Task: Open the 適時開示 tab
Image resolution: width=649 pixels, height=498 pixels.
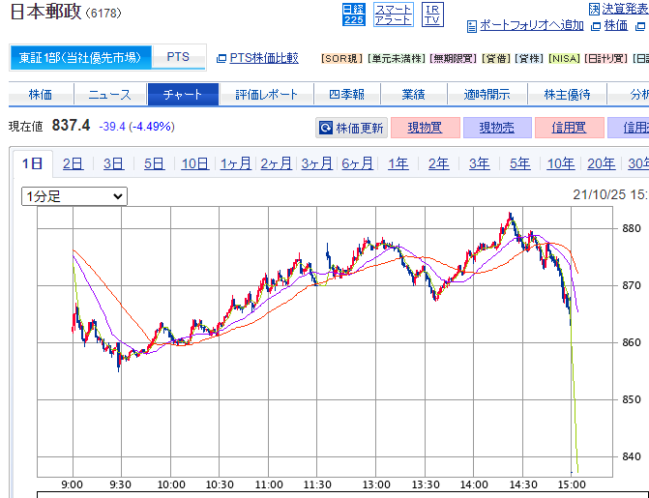Action: coord(487,95)
